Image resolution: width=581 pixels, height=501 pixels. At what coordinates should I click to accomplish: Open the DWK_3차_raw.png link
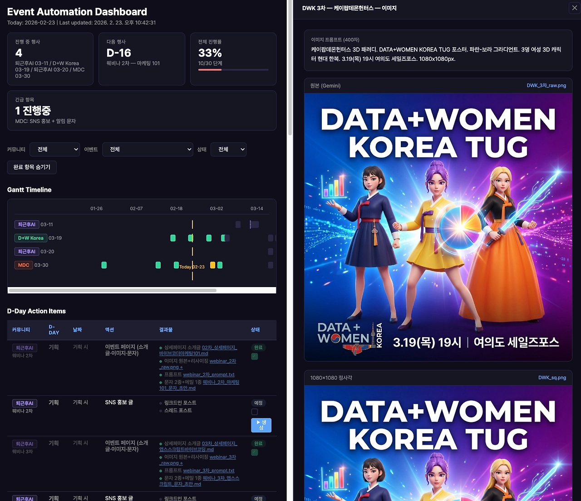[546, 85]
